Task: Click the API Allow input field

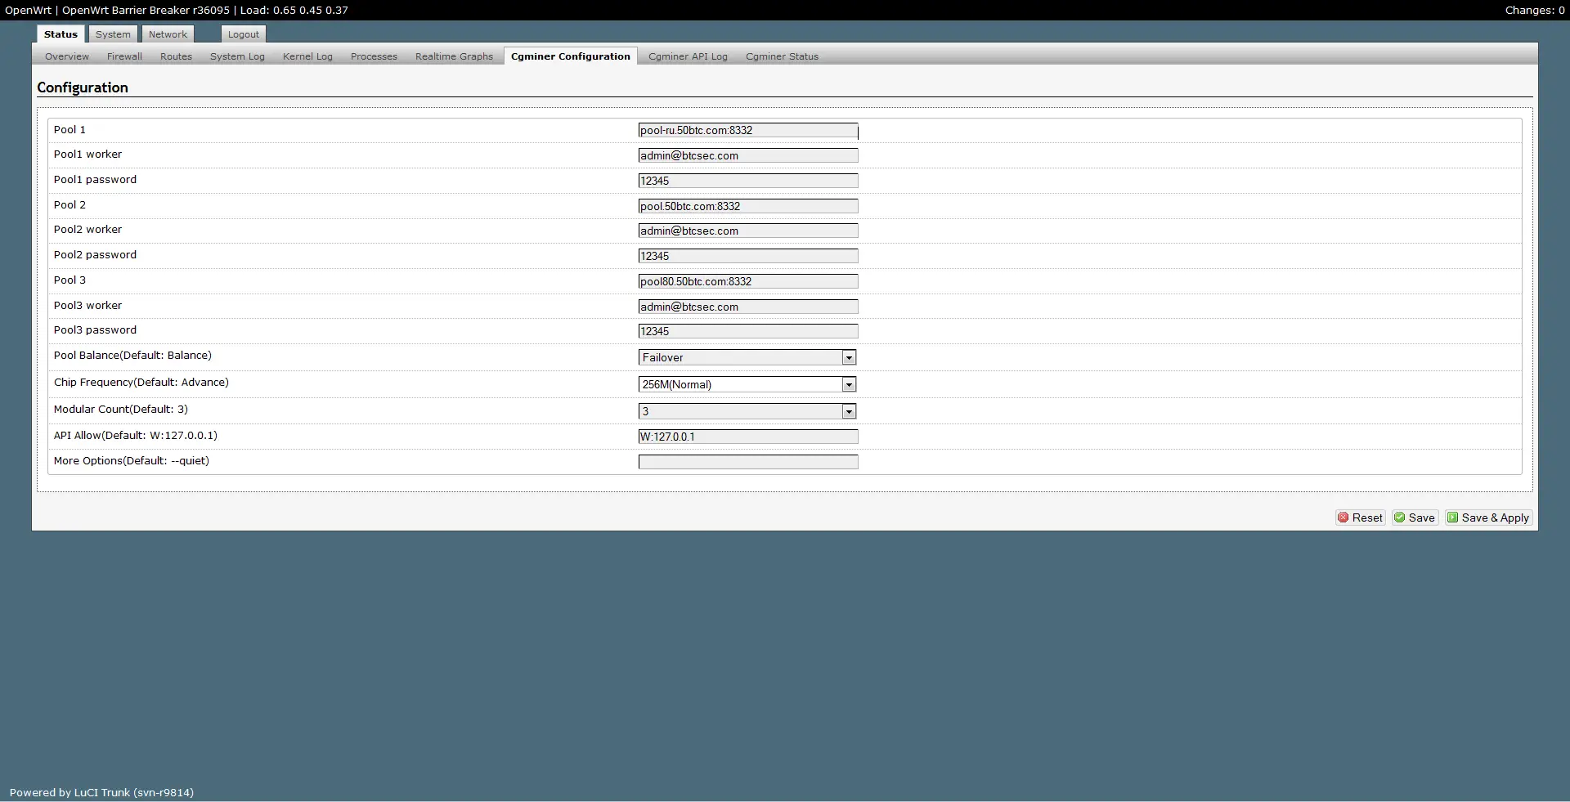Action: [748, 437]
